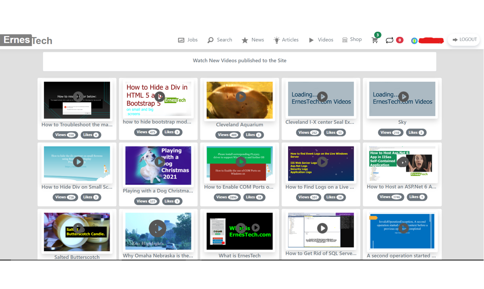Open the 'How to Host an ASP.Net 6 A...' title

pos(401,187)
